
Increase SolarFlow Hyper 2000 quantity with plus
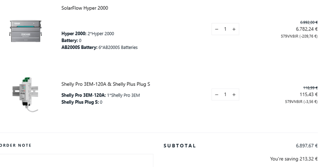pos(234,29)
